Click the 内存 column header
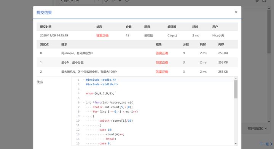This screenshot has width=274, height=149. 221,44
